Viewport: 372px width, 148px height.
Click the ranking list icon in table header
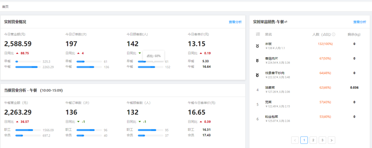258,34
